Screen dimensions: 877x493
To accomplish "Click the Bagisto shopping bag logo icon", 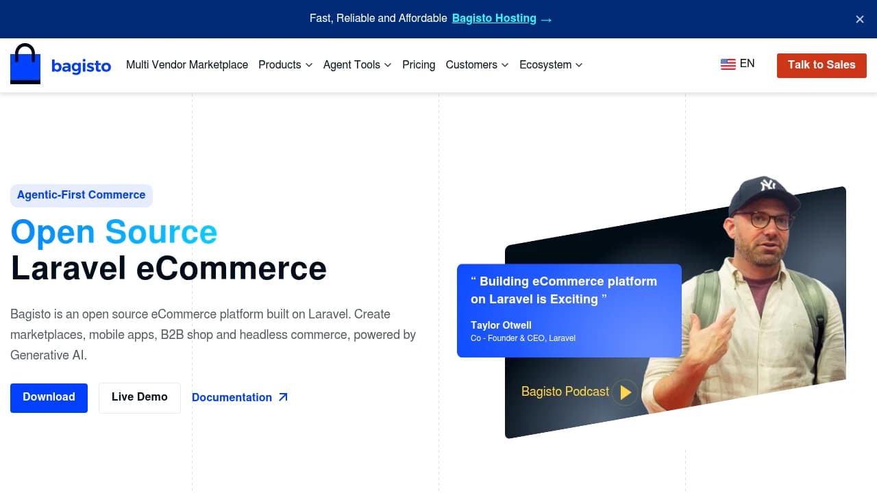I will pos(25,64).
